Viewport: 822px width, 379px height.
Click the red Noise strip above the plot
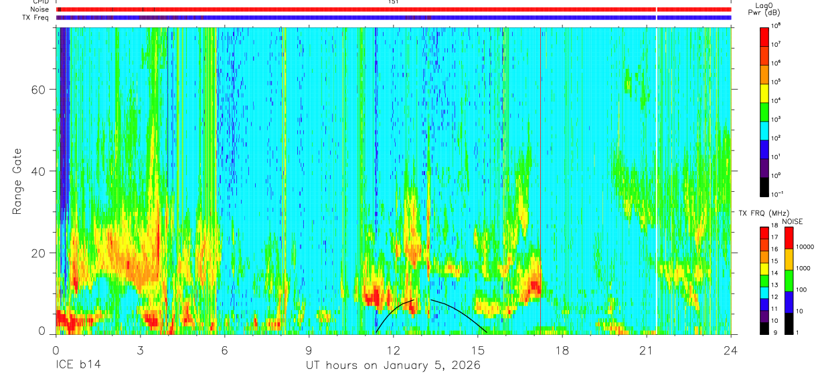pos(394,9)
